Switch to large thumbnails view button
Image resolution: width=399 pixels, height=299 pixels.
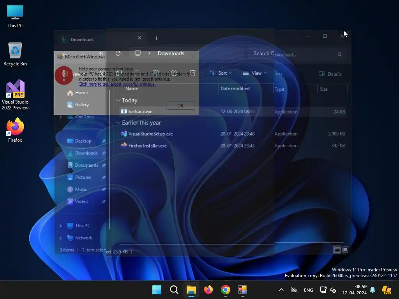(x=345, y=250)
